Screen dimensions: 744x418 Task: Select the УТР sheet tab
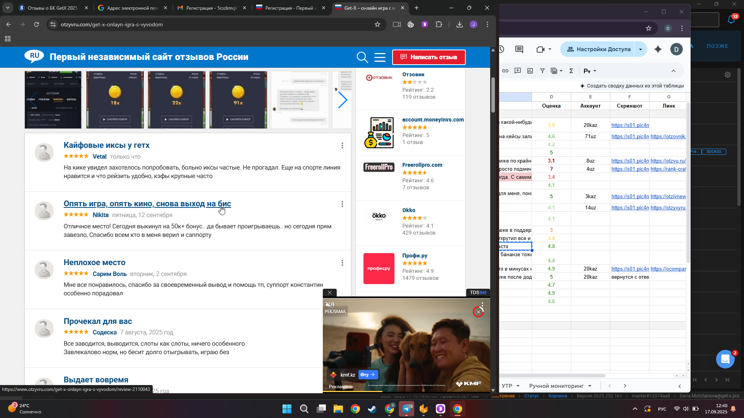507,386
